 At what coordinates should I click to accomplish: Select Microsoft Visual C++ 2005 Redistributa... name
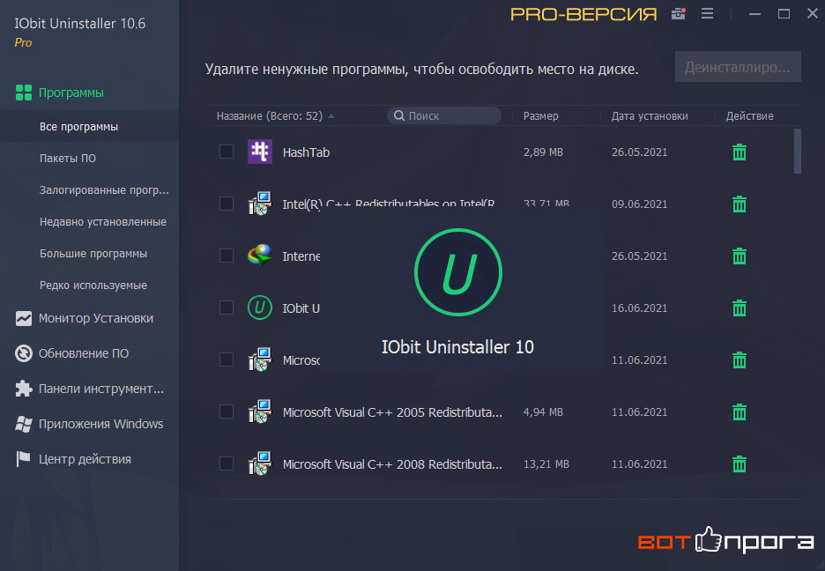pos(392,412)
